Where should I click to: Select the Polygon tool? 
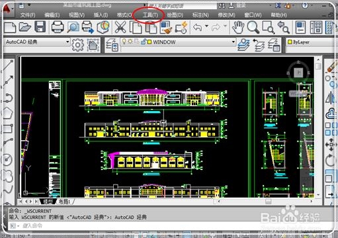[x=8, y=113]
